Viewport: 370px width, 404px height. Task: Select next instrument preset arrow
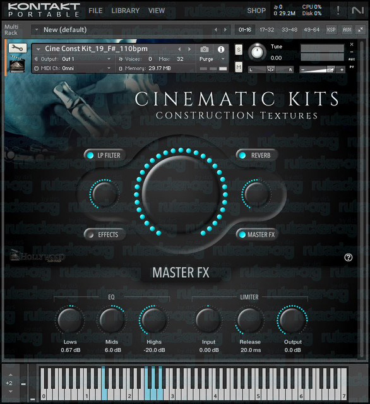click(189, 49)
